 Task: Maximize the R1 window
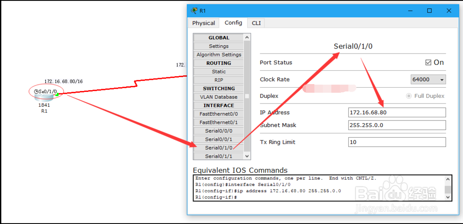[x=429, y=11]
